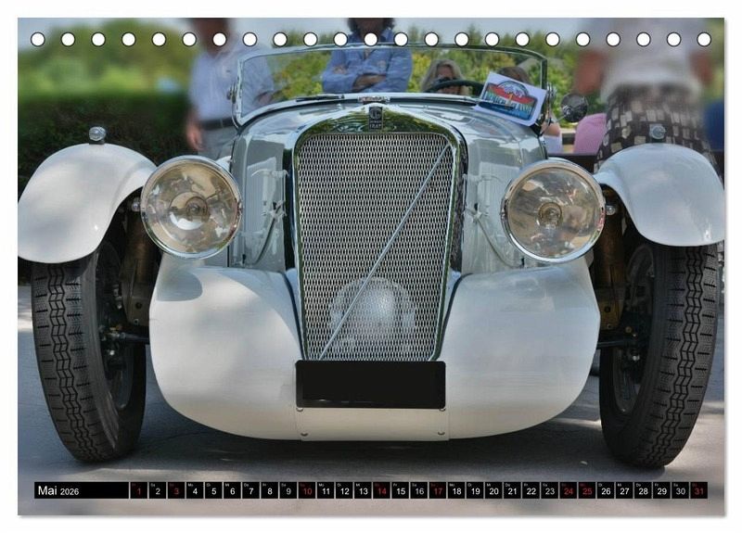Pick day 22 in the calendar strip
The image size is (742, 533).
(531, 490)
